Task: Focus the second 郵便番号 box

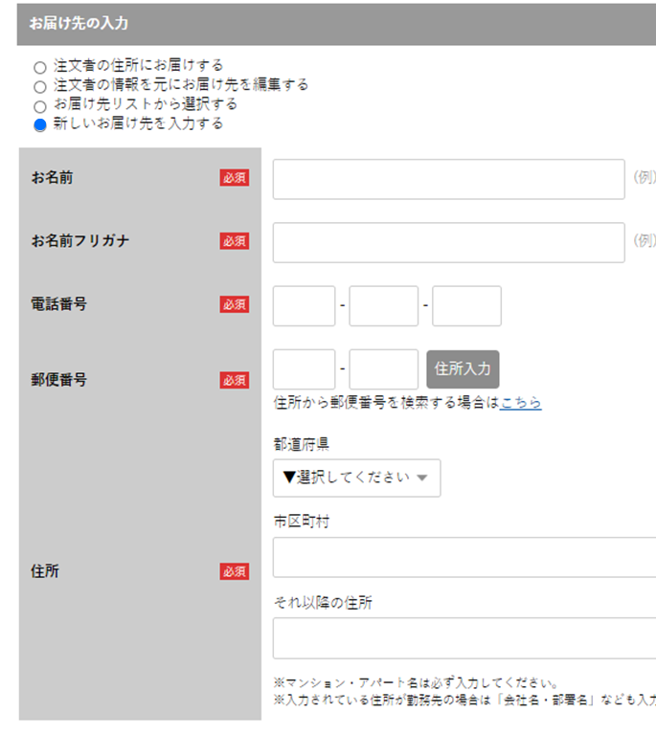Action: tap(383, 369)
